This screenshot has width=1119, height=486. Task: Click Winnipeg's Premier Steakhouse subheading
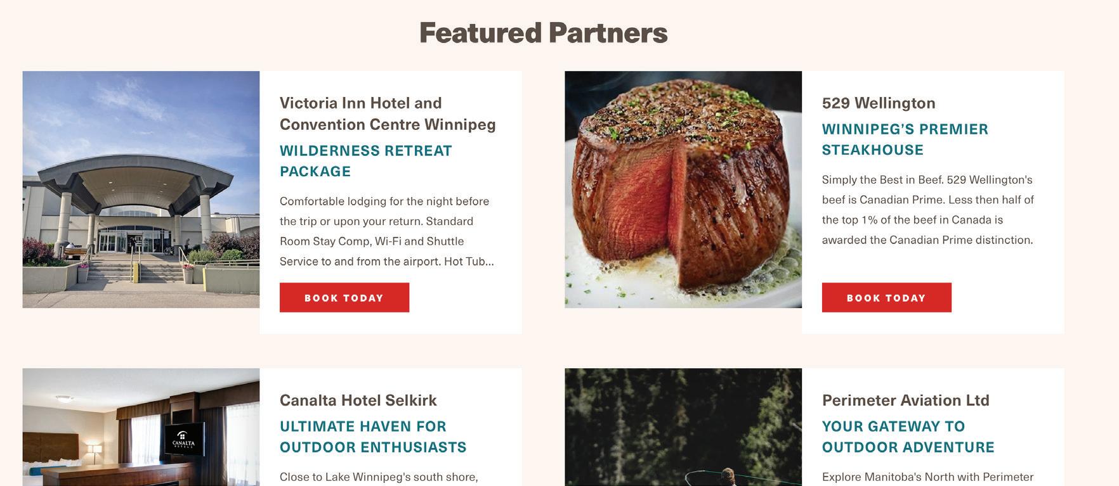point(905,139)
